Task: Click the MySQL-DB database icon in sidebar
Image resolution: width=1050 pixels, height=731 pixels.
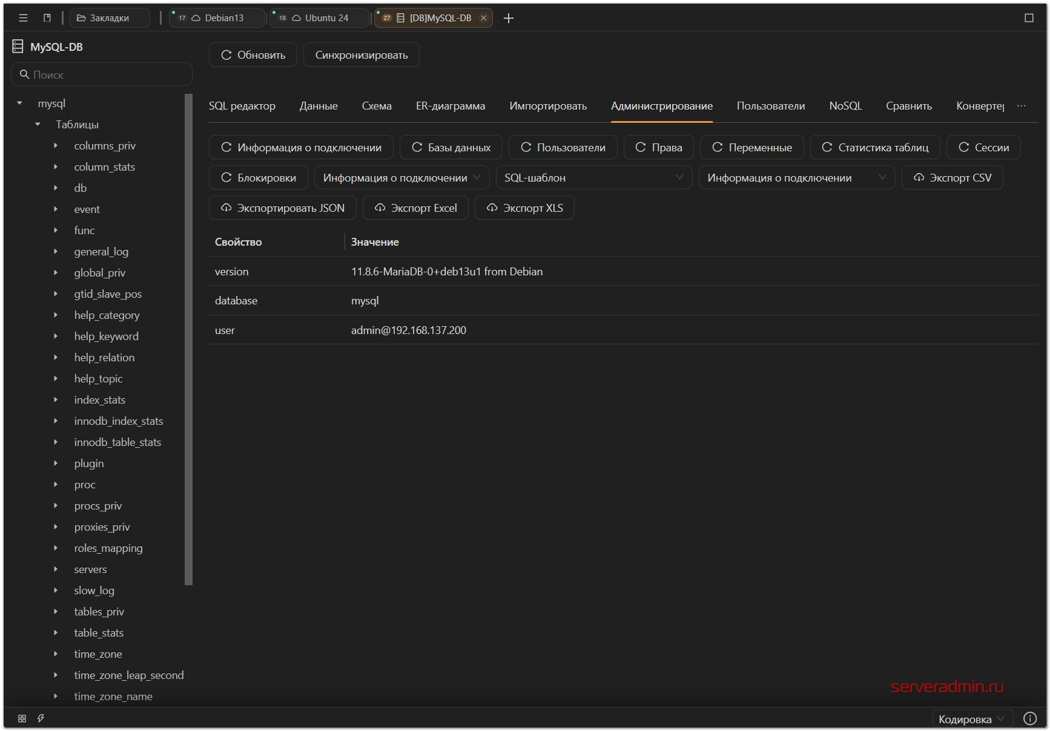Action: click(x=18, y=47)
